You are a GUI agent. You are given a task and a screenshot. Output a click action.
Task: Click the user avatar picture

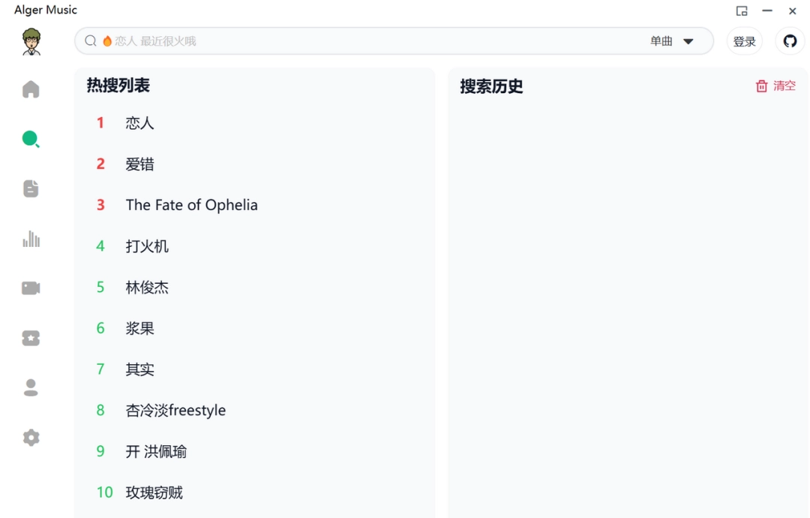tap(31, 41)
